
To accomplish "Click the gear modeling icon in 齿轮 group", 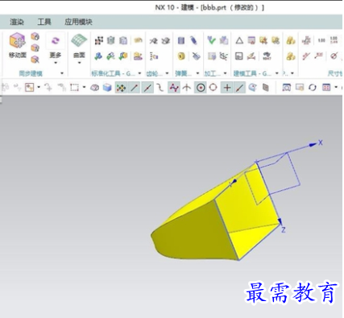I will click(x=154, y=40).
